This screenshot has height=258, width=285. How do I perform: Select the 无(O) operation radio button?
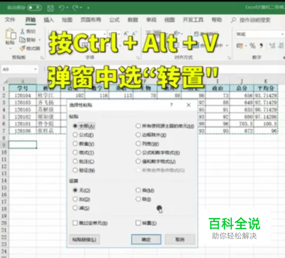[75, 190]
